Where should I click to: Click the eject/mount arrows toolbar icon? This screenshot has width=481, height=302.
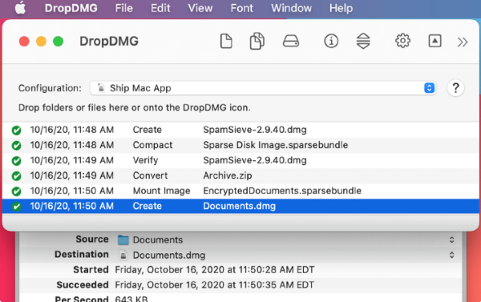pyautogui.click(x=363, y=41)
